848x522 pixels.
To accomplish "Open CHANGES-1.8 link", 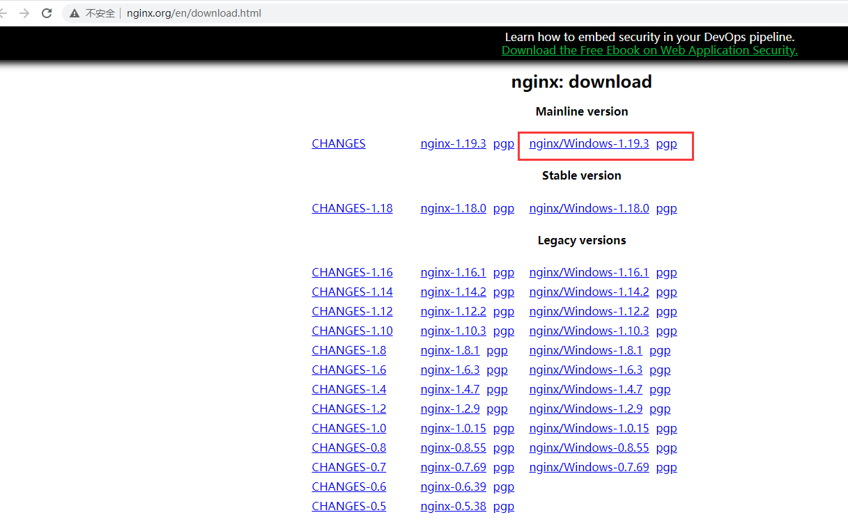I will click(348, 350).
